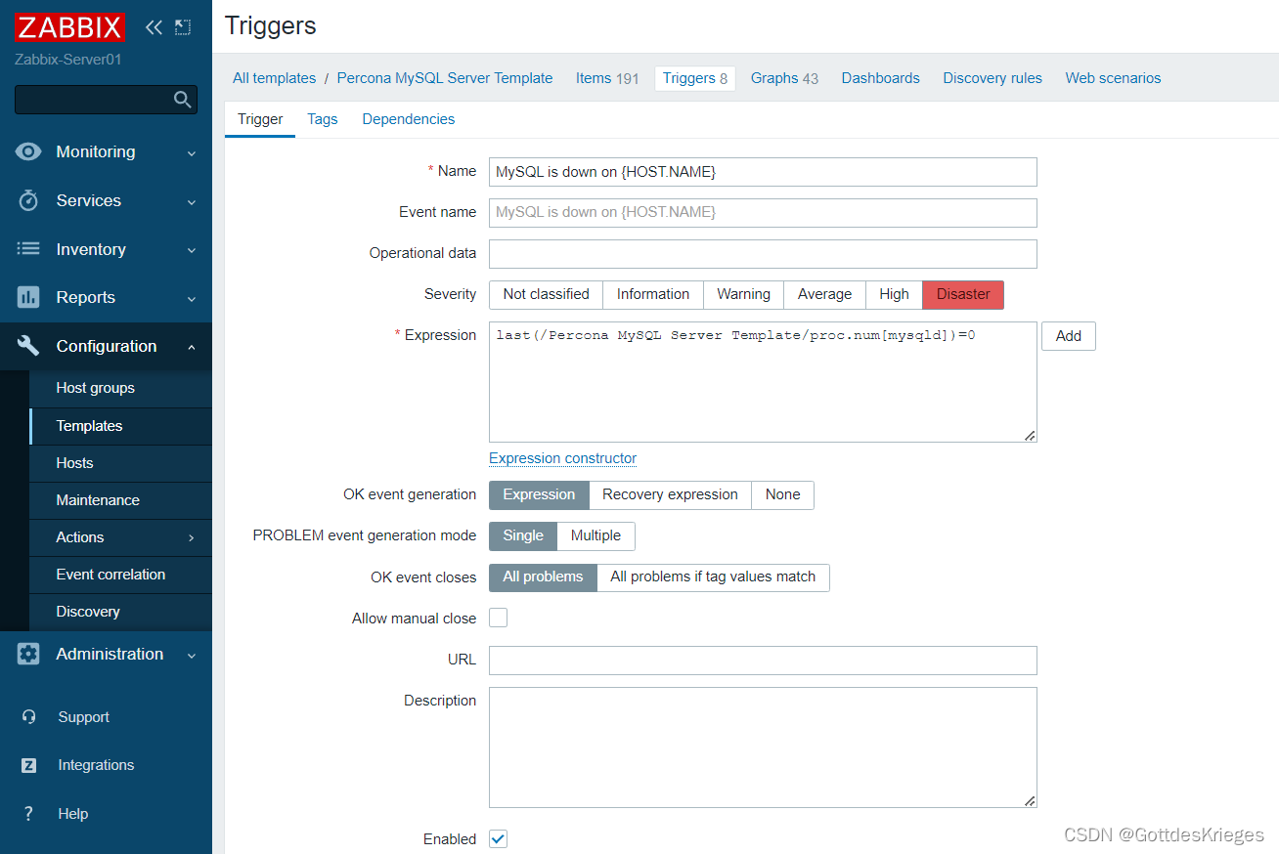The image size is (1279, 854).
Task: Open the Triggers 8 link
Action: [x=695, y=78]
